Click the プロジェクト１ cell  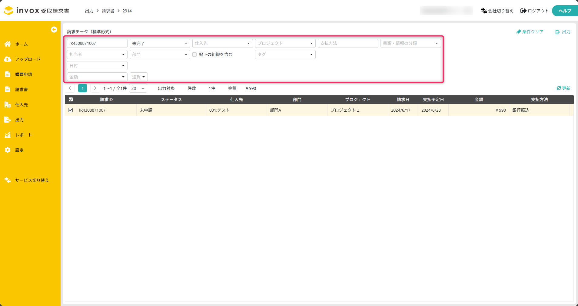click(x=358, y=110)
